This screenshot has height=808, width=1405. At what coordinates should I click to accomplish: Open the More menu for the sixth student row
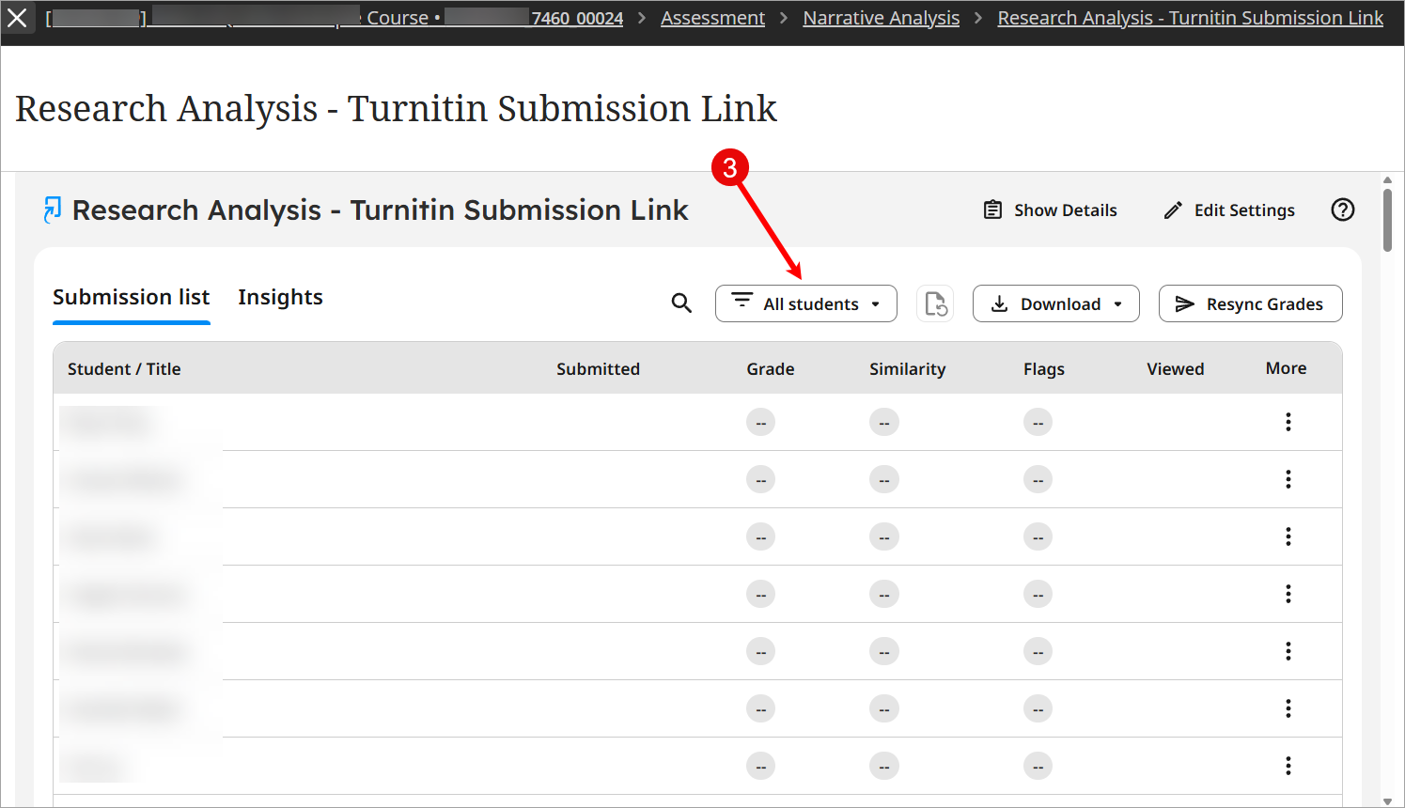pos(1288,708)
